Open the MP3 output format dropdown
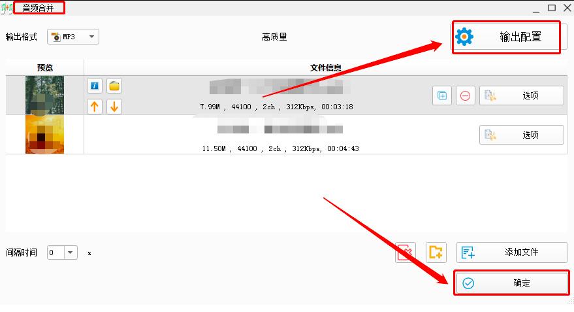Image resolution: width=574 pixels, height=312 pixels. point(73,37)
